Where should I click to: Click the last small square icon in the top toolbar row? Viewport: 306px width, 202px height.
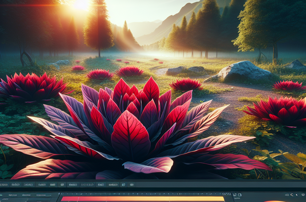(132, 184)
